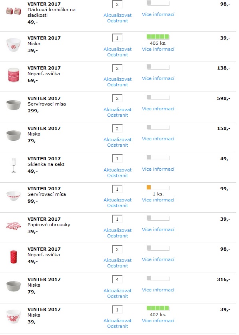Click the red floral Miska bowl 402 ks. thumbnail
239x335 pixels.
tap(14, 316)
